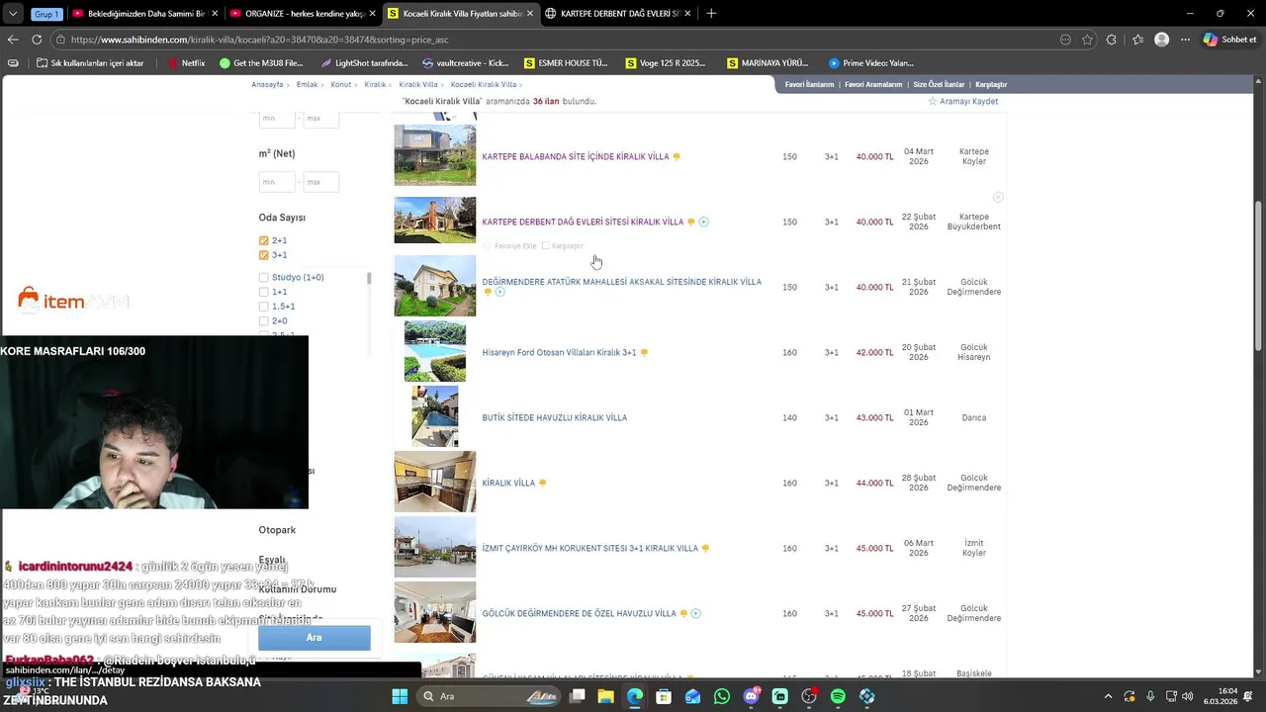Open KARTEPE DERBENT DAĞ EVLERİ SİTESİ listing
Screen dimensions: 1266x712
tap(583, 222)
